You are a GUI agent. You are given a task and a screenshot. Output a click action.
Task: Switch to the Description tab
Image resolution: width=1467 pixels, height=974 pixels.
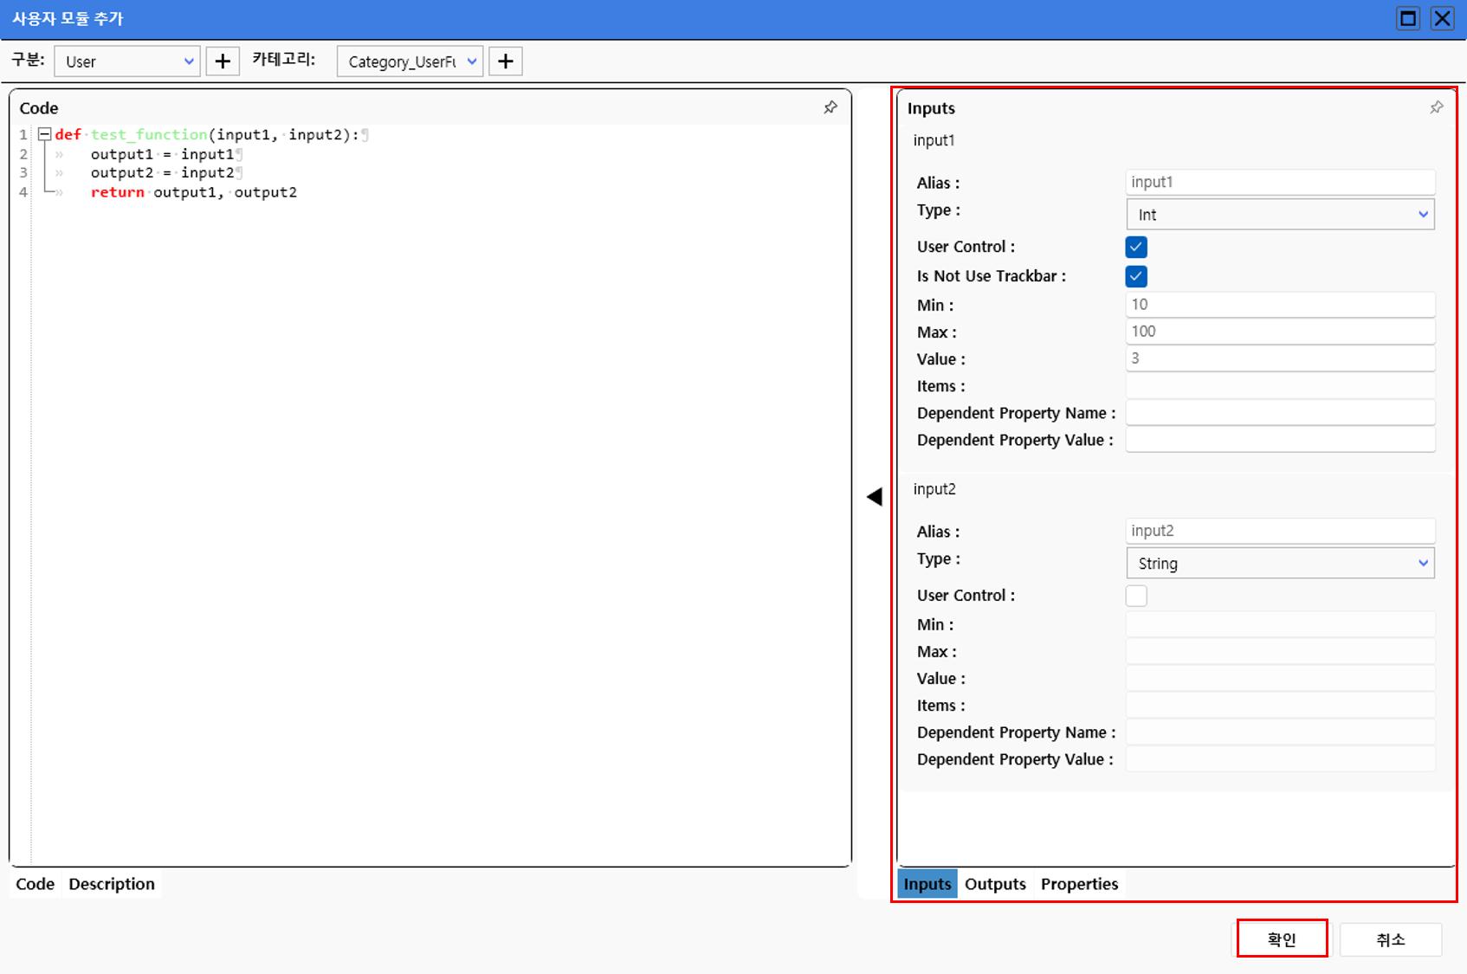pos(112,884)
